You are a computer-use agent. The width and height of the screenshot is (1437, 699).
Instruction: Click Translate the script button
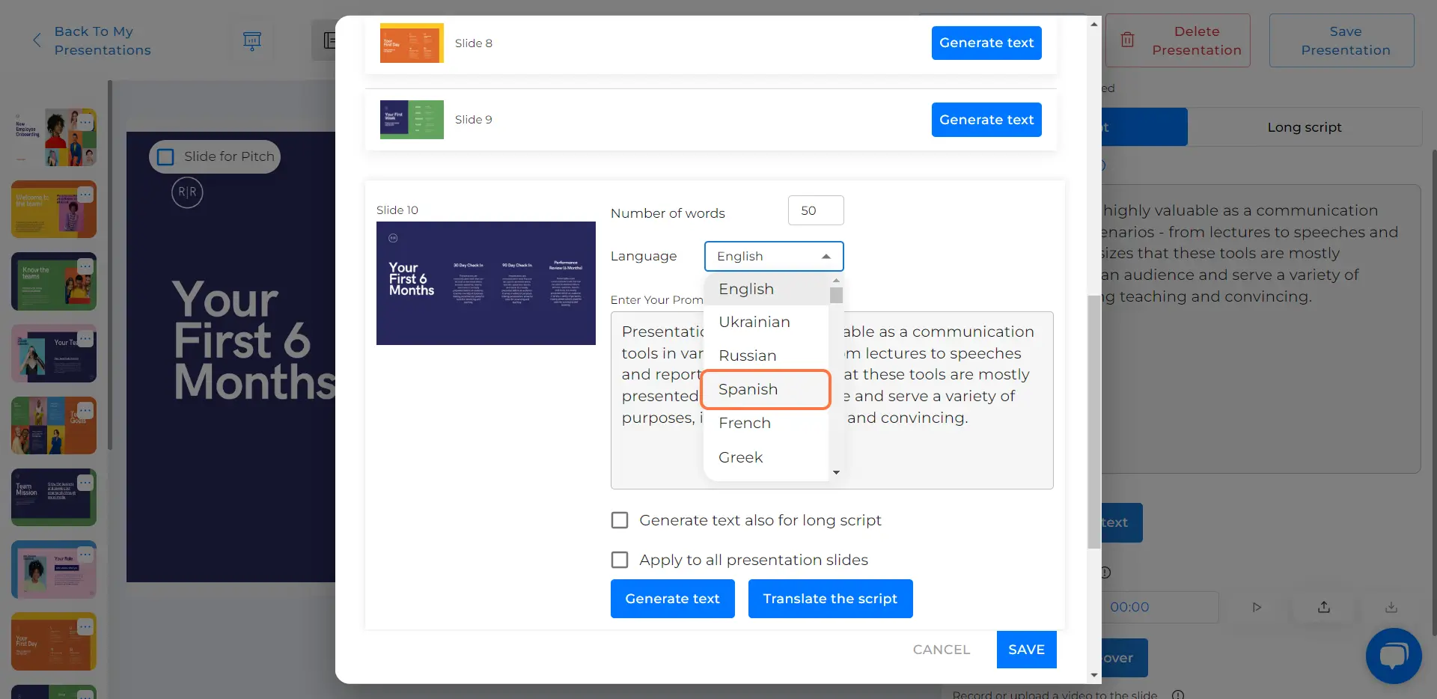[x=830, y=598]
